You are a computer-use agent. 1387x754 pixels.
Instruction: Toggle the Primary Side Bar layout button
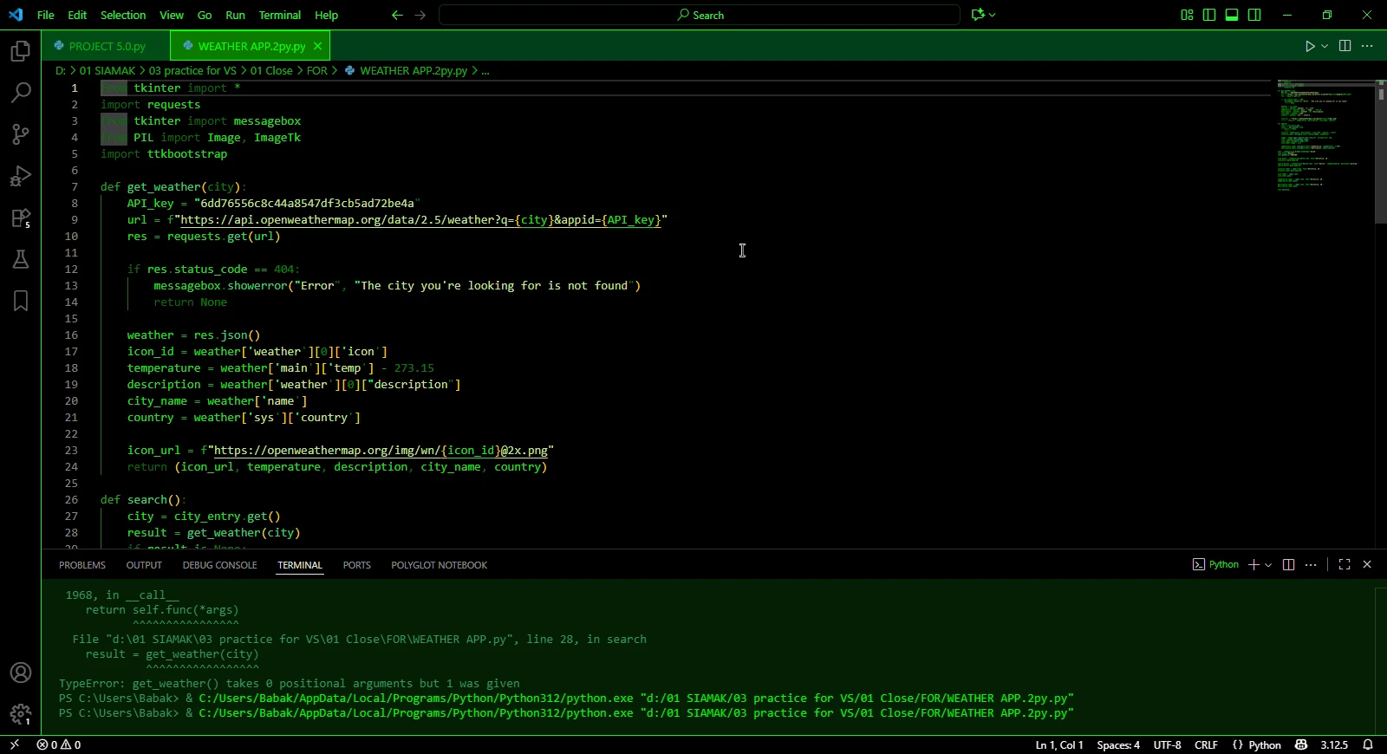(1209, 15)
